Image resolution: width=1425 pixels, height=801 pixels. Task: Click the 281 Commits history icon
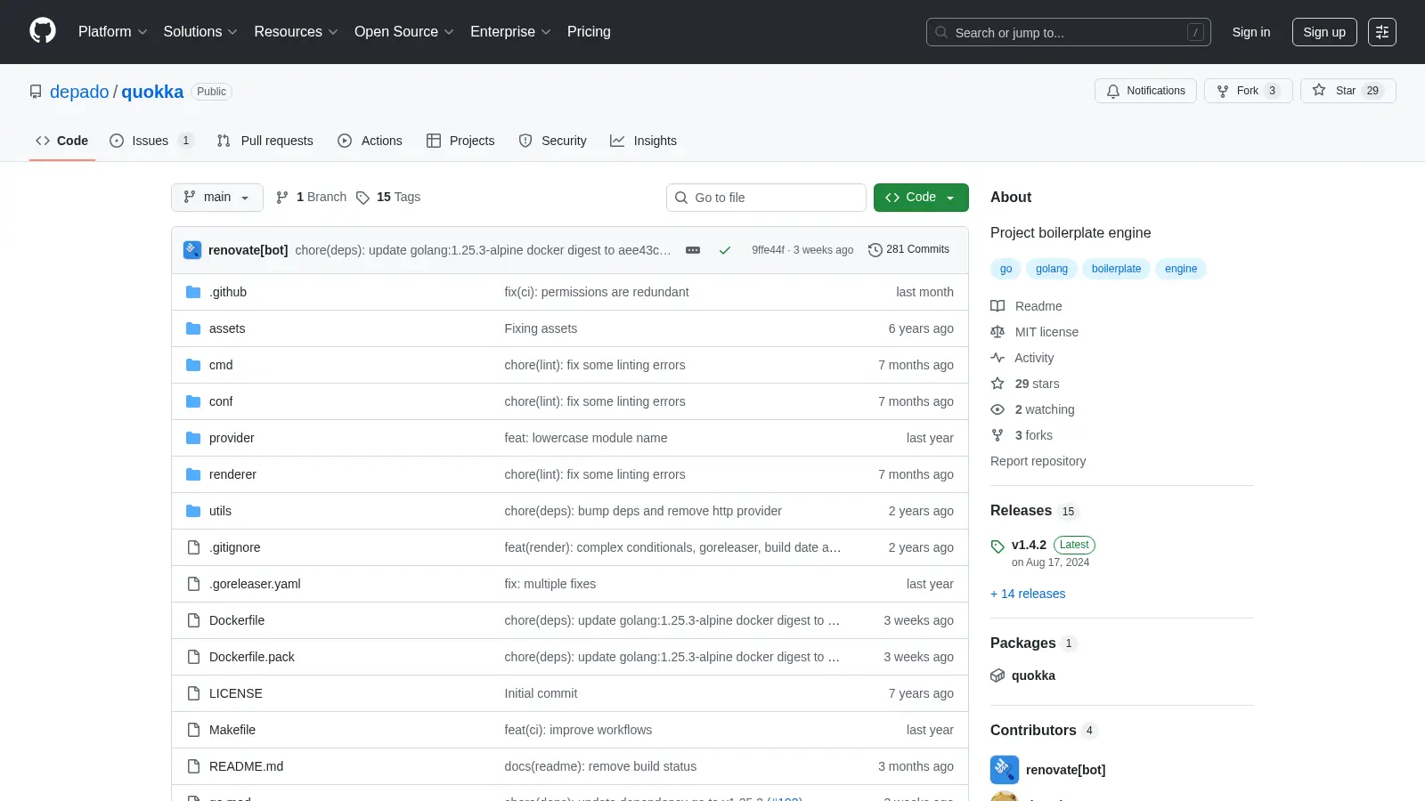875,250
